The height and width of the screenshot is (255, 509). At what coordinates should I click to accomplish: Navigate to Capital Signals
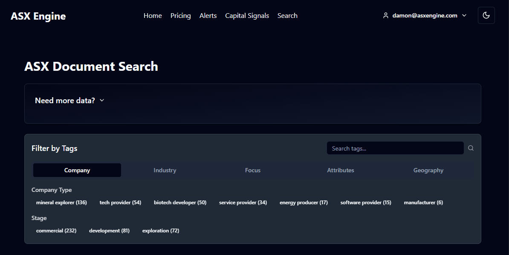(x=247, y=16)
